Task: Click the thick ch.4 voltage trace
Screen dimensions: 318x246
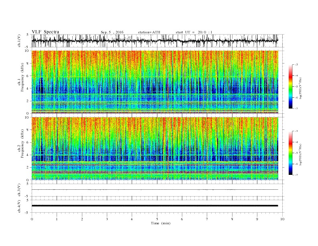Action: coord(155,206)
